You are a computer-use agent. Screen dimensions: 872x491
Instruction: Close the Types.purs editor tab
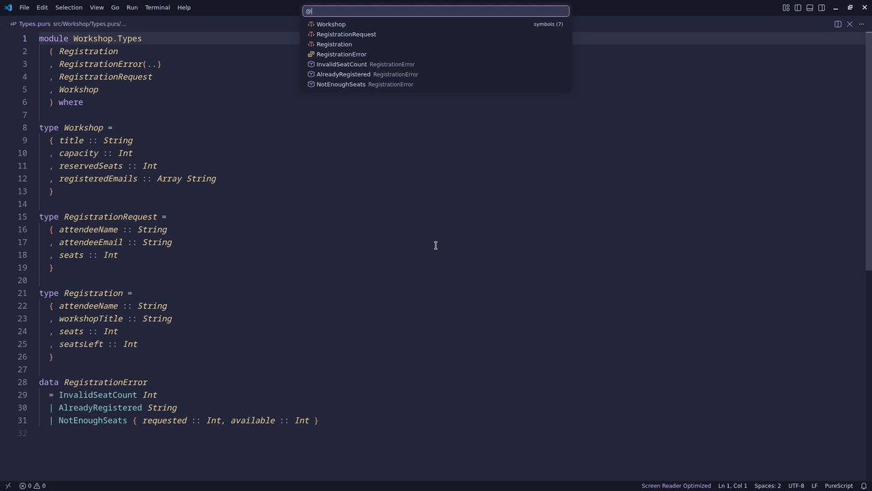[x=850, y=24]
